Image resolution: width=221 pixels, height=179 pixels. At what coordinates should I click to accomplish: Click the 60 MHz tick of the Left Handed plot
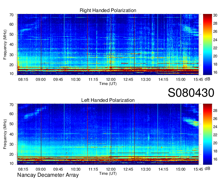click(11, 114)
